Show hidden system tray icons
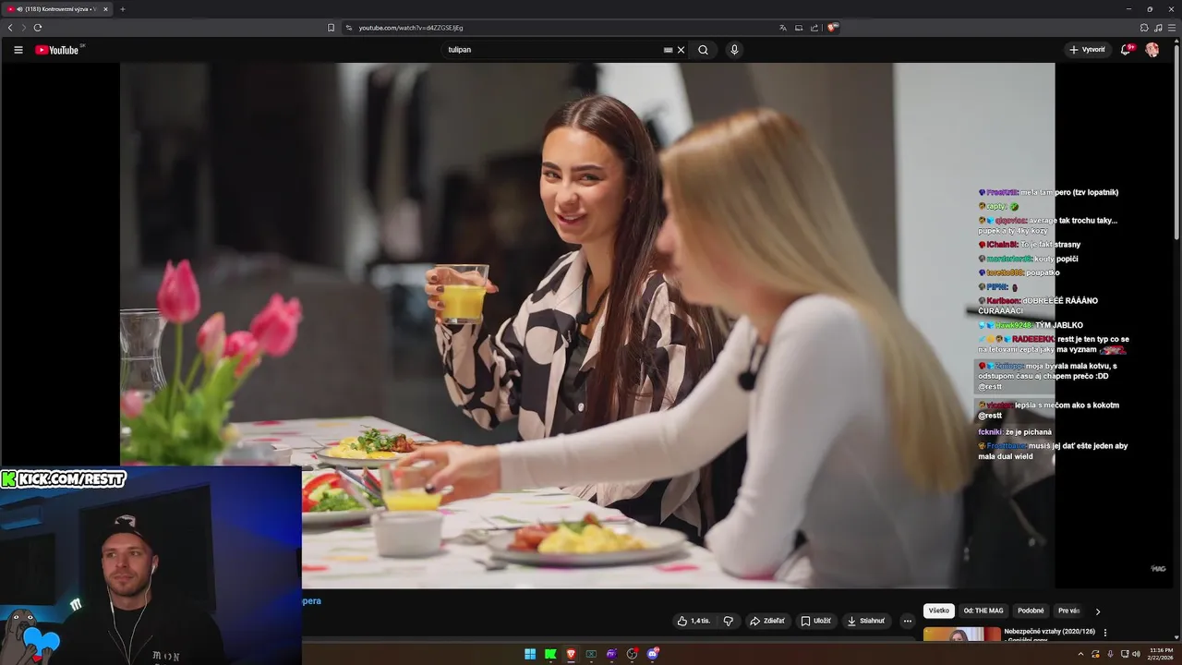The width and height of the screenshot is (1182, 665). pos(1080,654)
